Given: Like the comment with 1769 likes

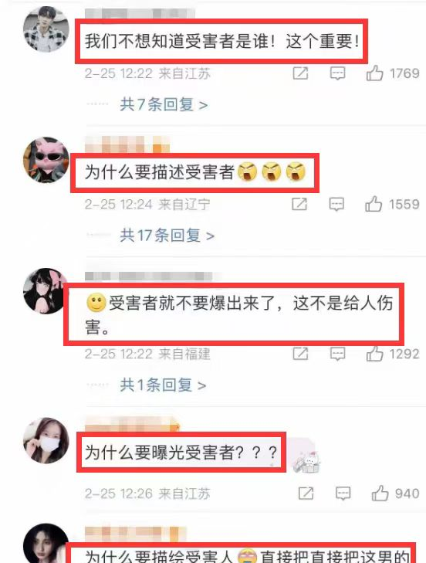Looking at the screenshot, I should click(374, 73).
